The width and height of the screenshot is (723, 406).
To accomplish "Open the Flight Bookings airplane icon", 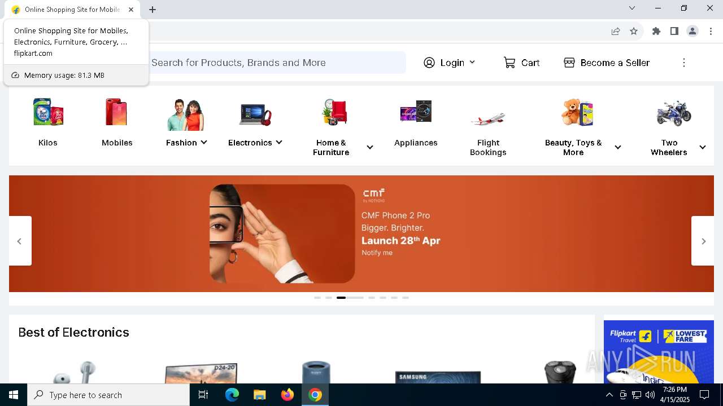I will pyautogui.click(x=488, y=119).
